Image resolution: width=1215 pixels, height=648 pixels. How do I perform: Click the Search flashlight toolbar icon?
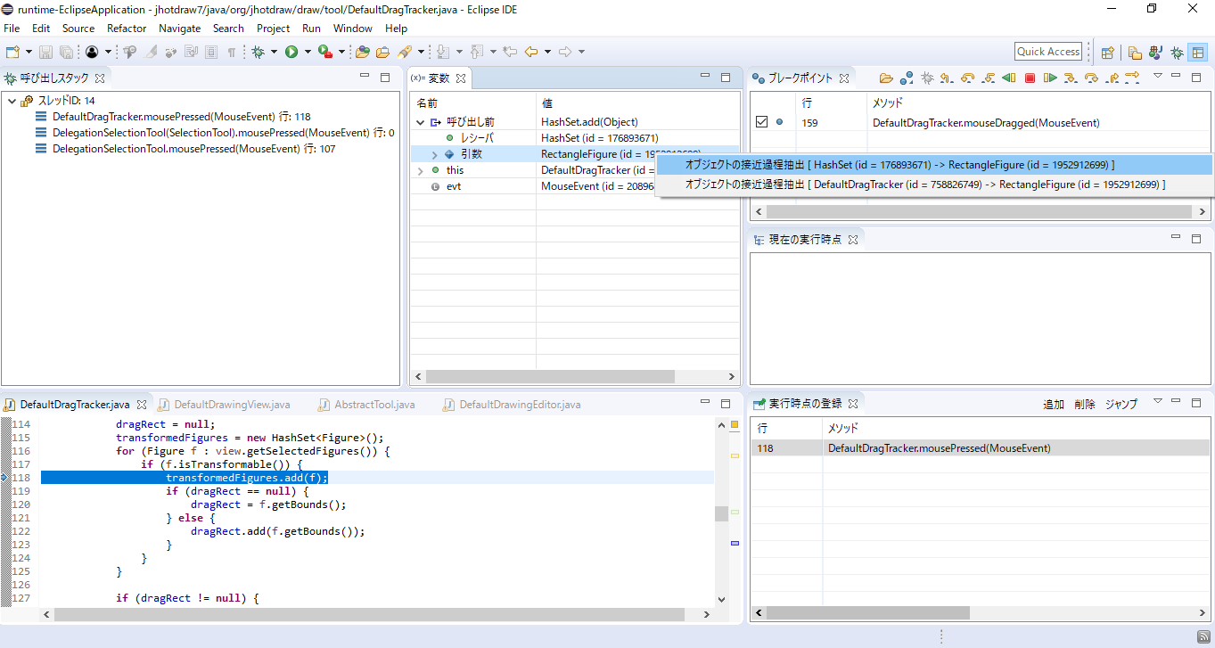(404, 52)
